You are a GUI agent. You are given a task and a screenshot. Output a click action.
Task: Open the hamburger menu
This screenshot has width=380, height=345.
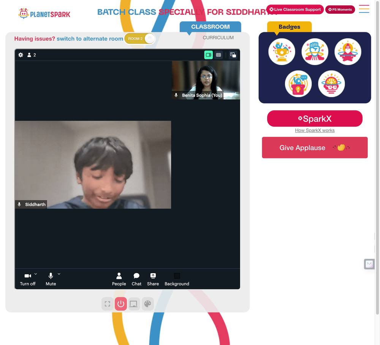(364, 9)
